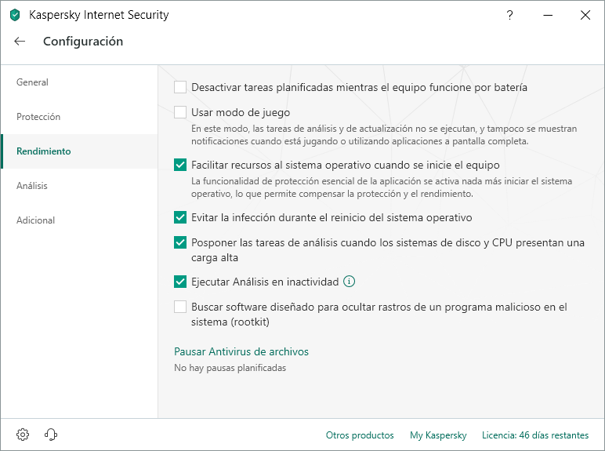Show info icon beside Ejecutar Análisis en inactividad
The height and width of the screenshot is (451, 605).
[x=350, y=282]
